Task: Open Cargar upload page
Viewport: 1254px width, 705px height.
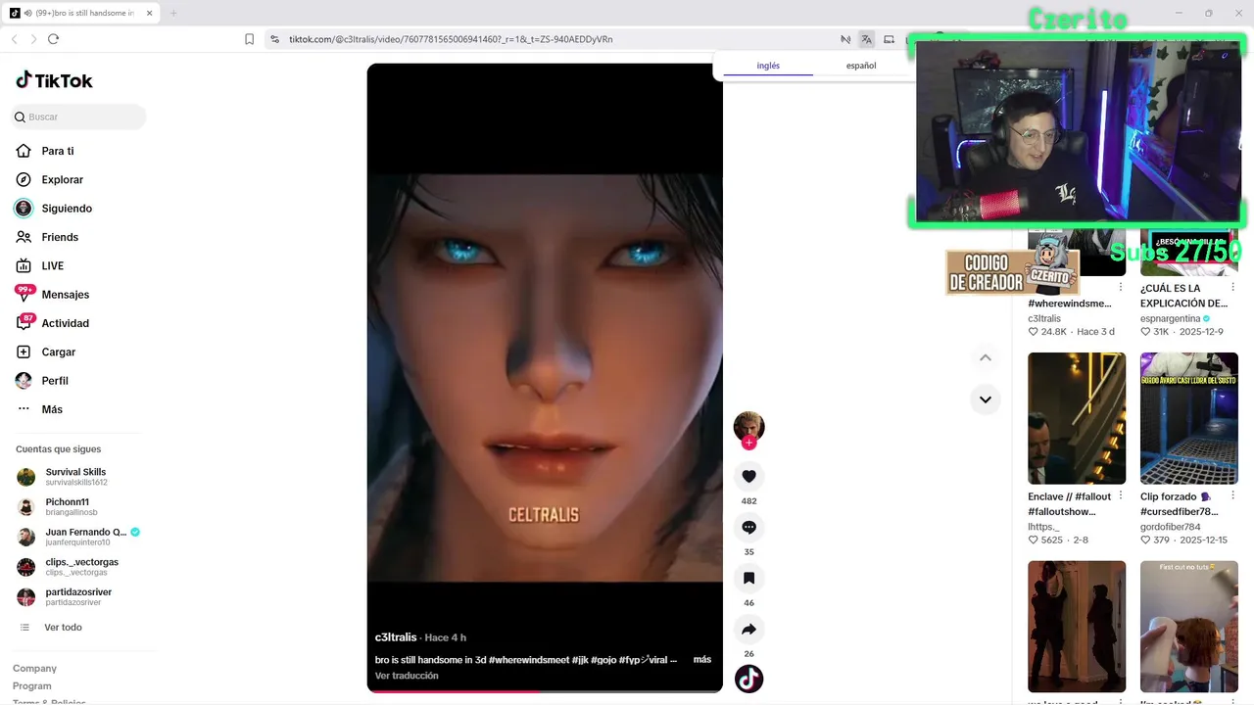Action: [x=46, y=352]
